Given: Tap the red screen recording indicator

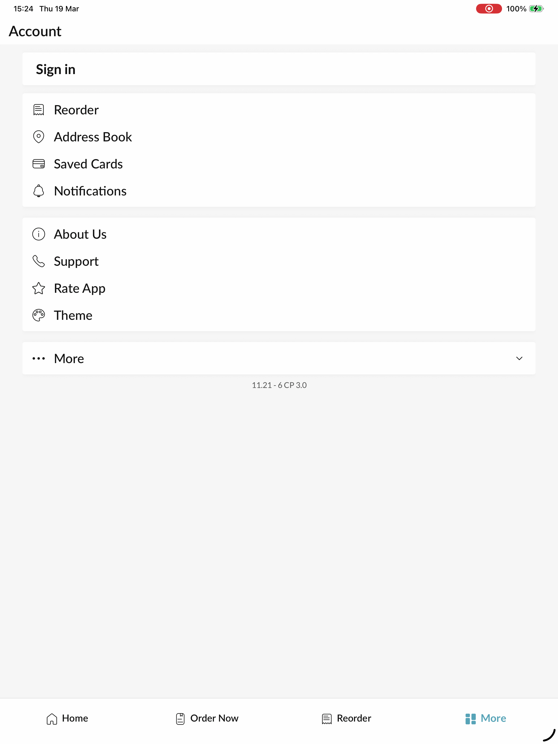Looking at the screenshot, I should tap(489, 9).
